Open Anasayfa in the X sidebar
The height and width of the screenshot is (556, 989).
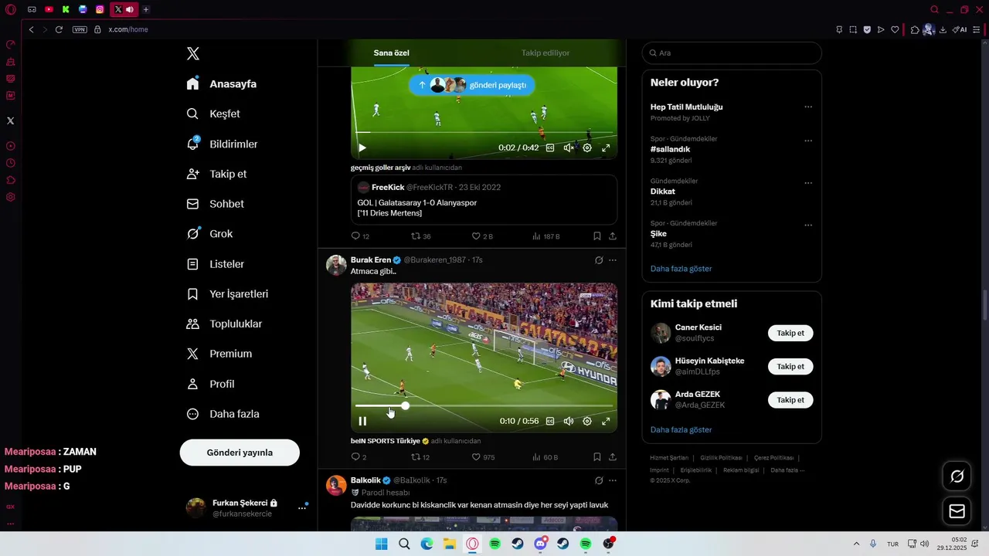coord(221,83)
